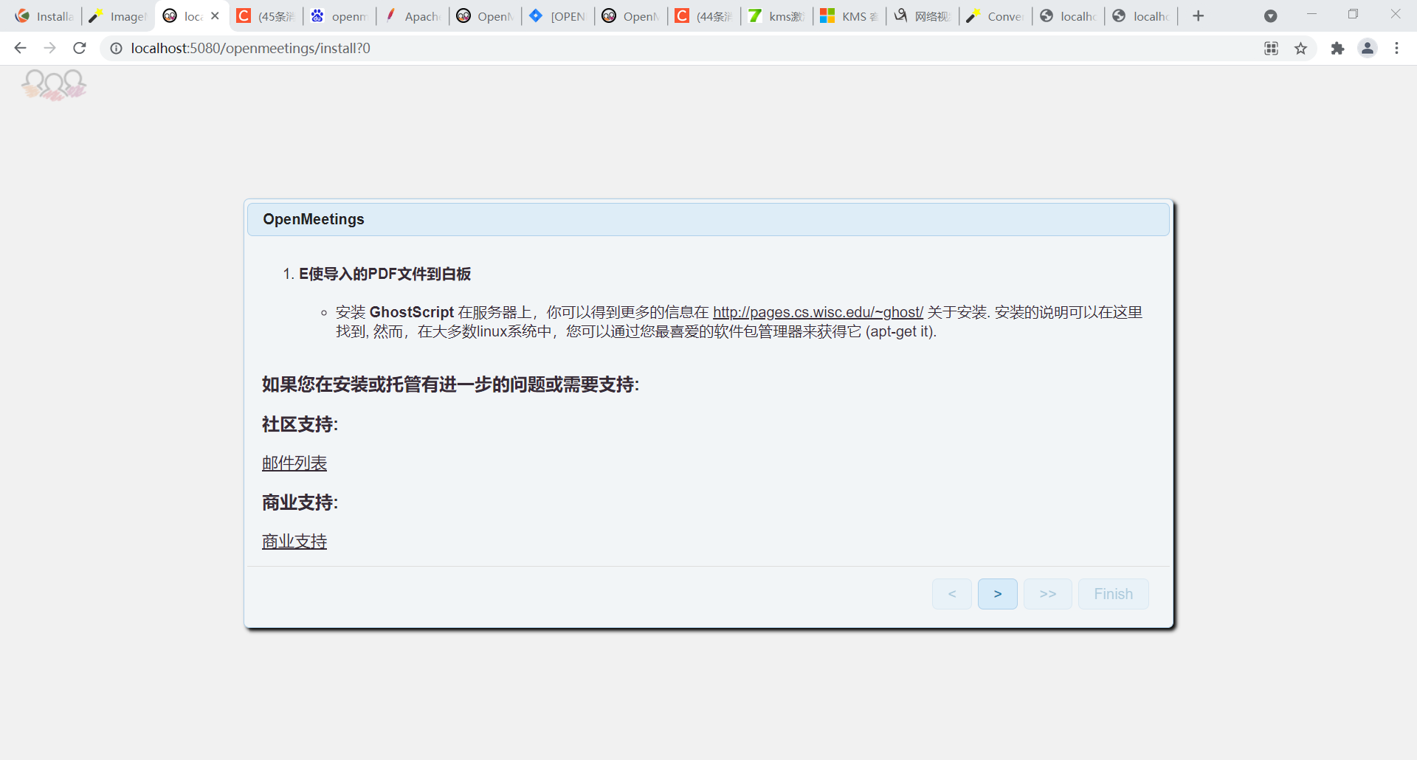Switch to the (44条 tab
The image size is (1417, 760).
coord(705,16)
